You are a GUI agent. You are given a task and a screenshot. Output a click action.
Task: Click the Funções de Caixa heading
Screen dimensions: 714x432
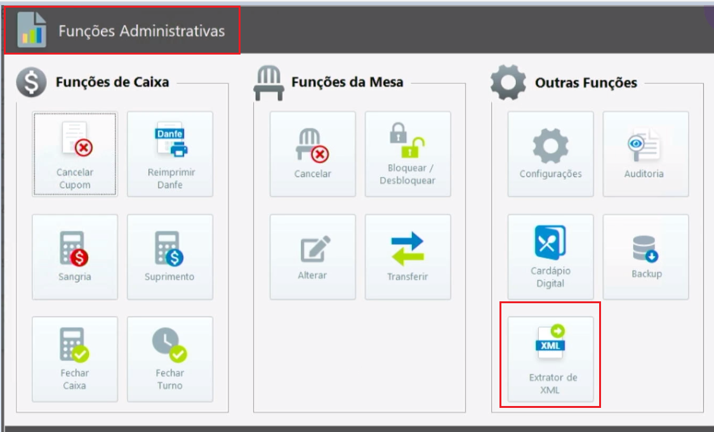(x=112, y=82)
